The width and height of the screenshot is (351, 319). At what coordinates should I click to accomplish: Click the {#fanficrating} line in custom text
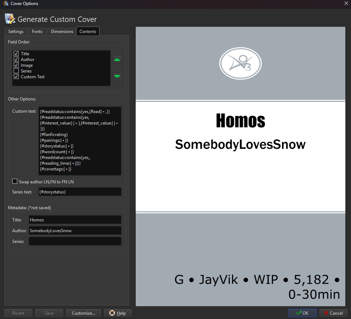point(54,134)
